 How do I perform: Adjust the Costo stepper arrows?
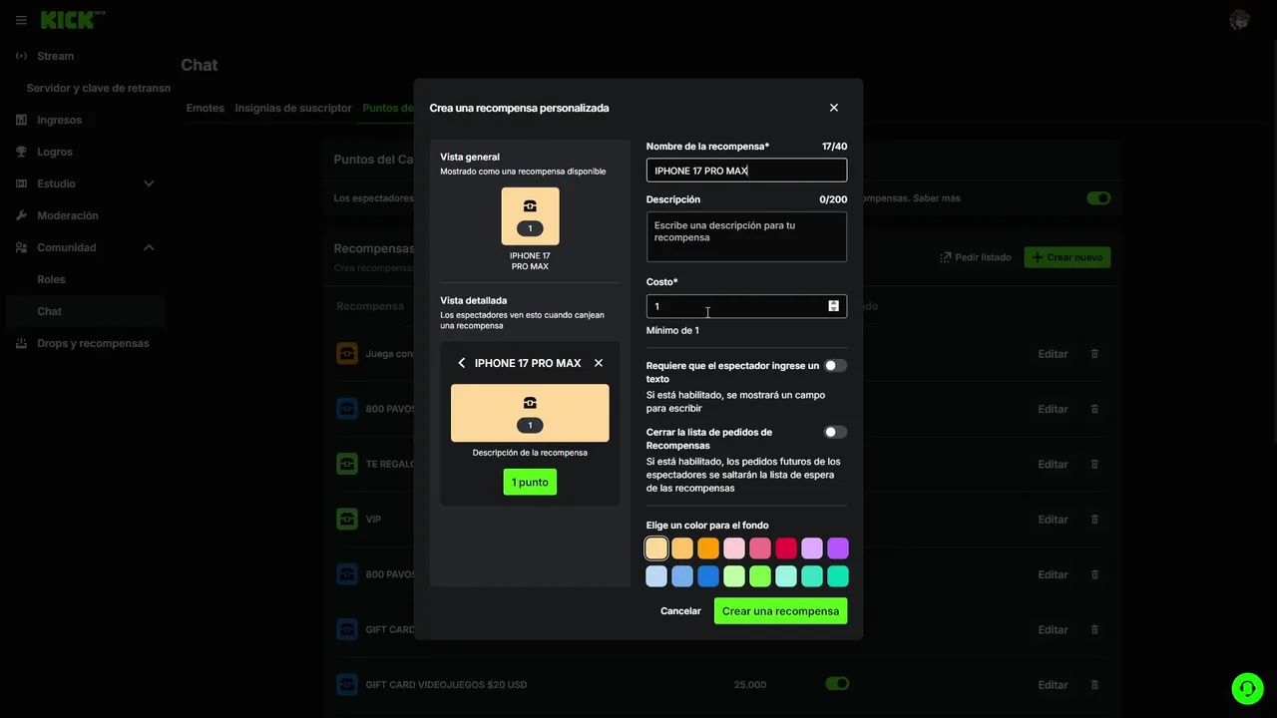(833, 306)
